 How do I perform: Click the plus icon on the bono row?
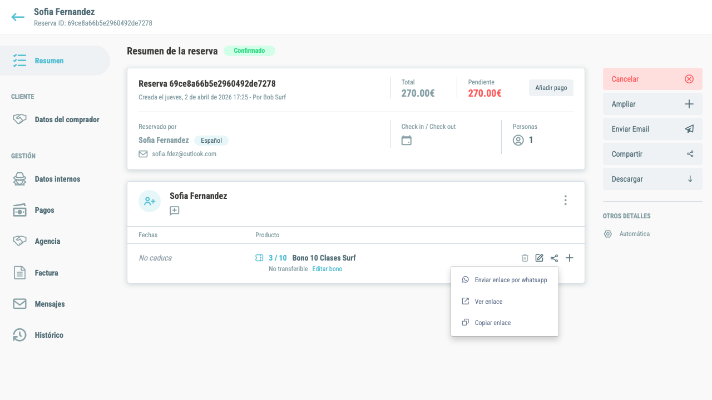[x=569, y=258]
